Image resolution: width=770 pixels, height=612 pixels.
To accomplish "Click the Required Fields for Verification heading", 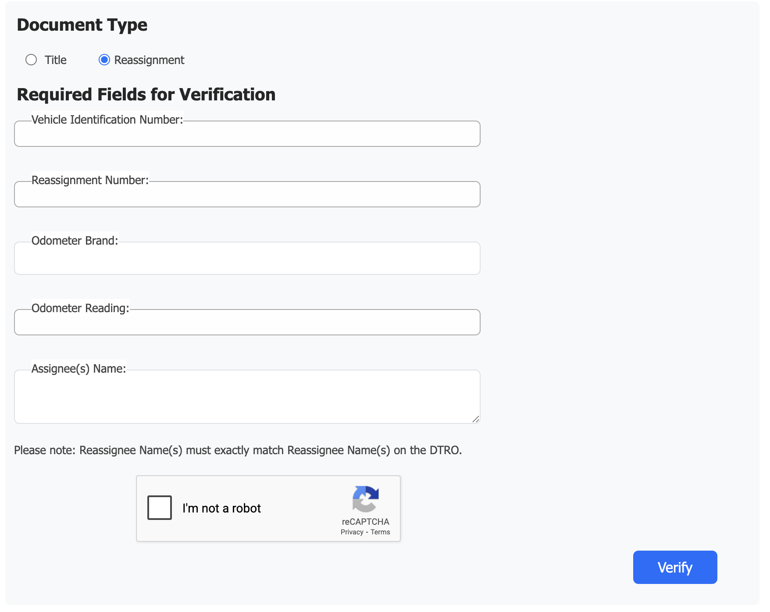I will point(146,95).
